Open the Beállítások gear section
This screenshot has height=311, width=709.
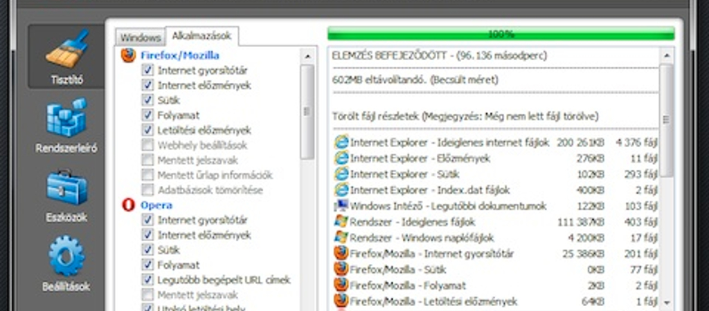tap(66, 264)
